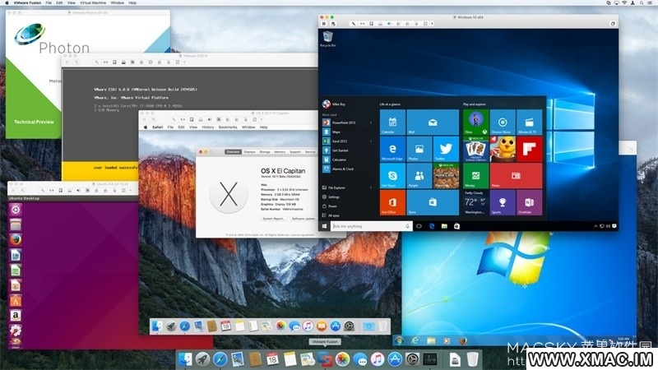Viewport: 658px width, 370px height.
Task: Click wrench settings icon in Windows 10 VM toolbar
Action: click(x=354, y=24)
